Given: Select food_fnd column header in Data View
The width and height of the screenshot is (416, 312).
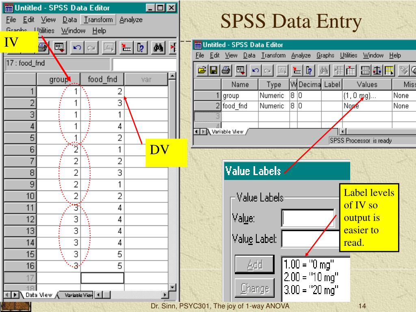Looking at the screenshot, I should pyautogui.click(x=102, y=79).
